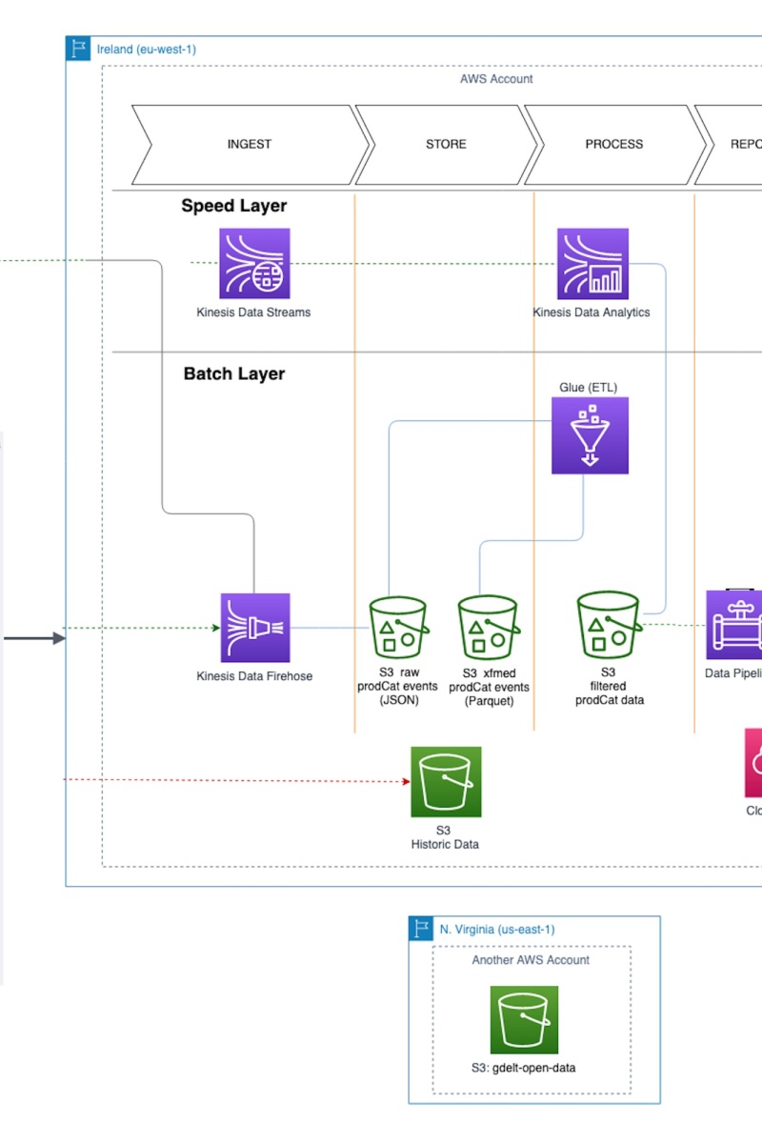Image resolution: width=762 pixels, height=1143 pixels.
Task: Click the "S3 filtered prodCat data" label
Action: click(x=610, y=686)
